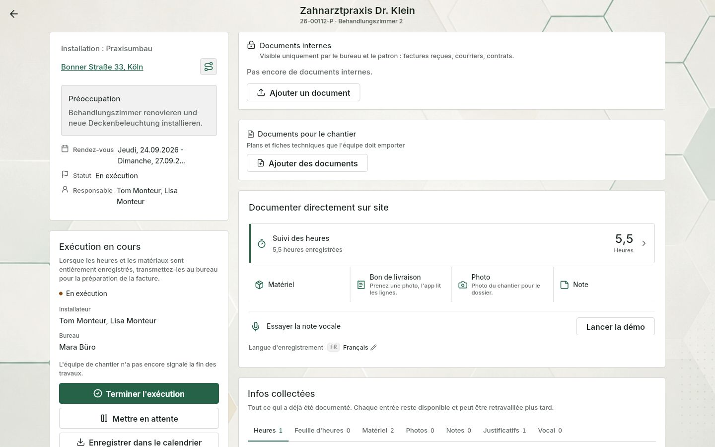
Task: Click the lock icon of Documents internes
Action: (251, 45)
